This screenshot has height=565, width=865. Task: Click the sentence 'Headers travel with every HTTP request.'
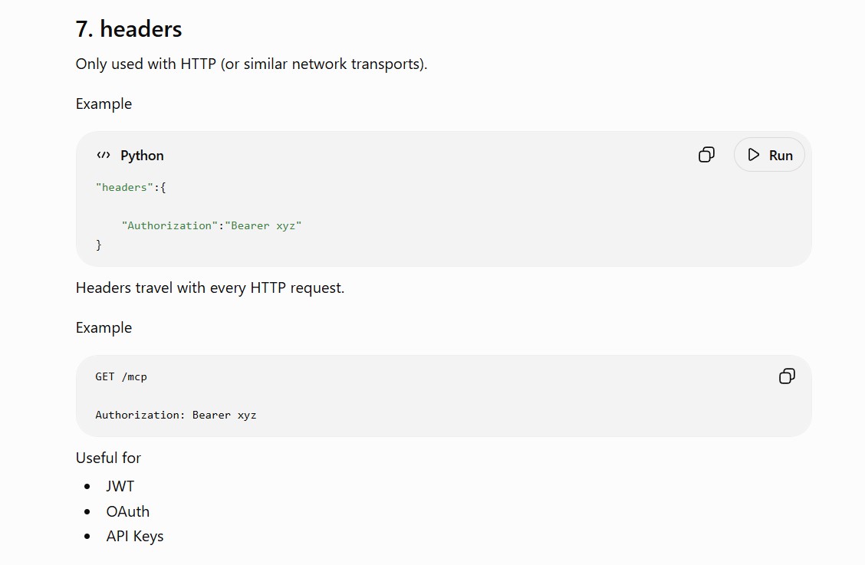coord(209,288)
